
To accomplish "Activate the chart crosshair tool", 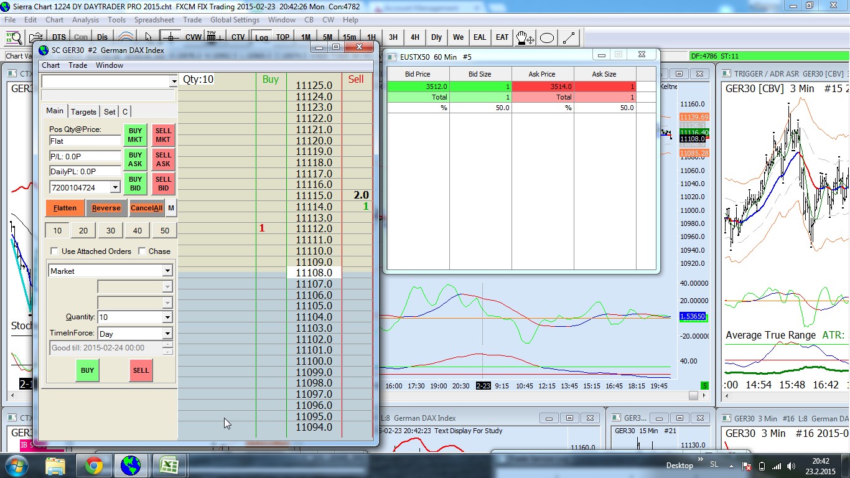I will pyautogui.click(x=170, y=37).
